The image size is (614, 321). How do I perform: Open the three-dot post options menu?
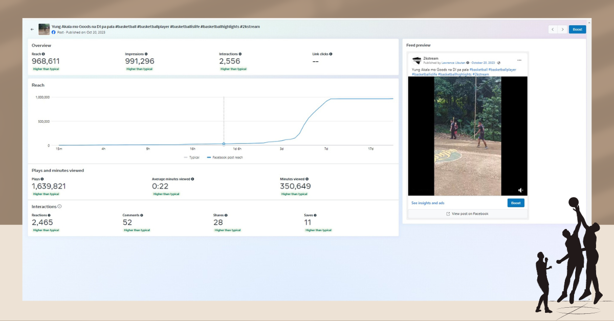click(519, 60)
